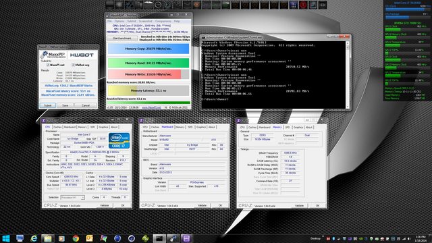Image resolution: width=432 pixels, height=243 pixels.
Task: Click Validate in the CPU-Z CPU window
Action: pyautogui.click(x=105, y=205)
